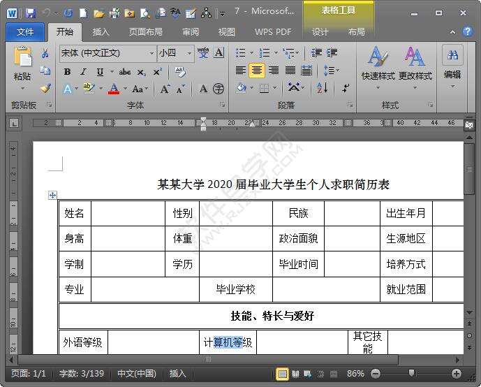Screen dimensions: 481x387
Task: Click the table move handle
Action: pos(52,195)
